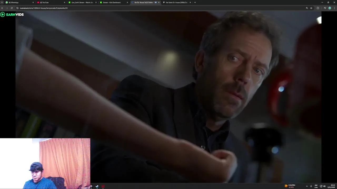Click the Dr. House video frame
This screenshot has height=189, width=337.
[168, 97]
